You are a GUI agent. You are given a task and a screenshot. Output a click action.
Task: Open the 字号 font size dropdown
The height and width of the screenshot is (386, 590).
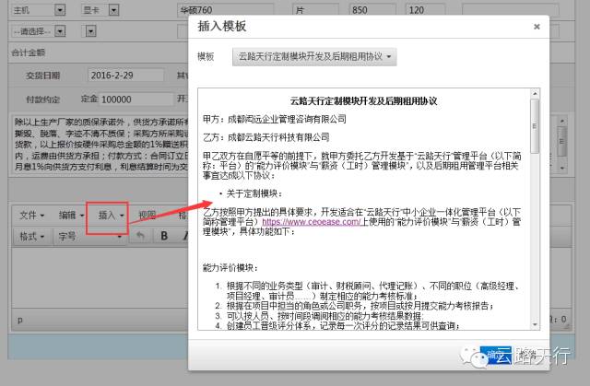[89, 237]
